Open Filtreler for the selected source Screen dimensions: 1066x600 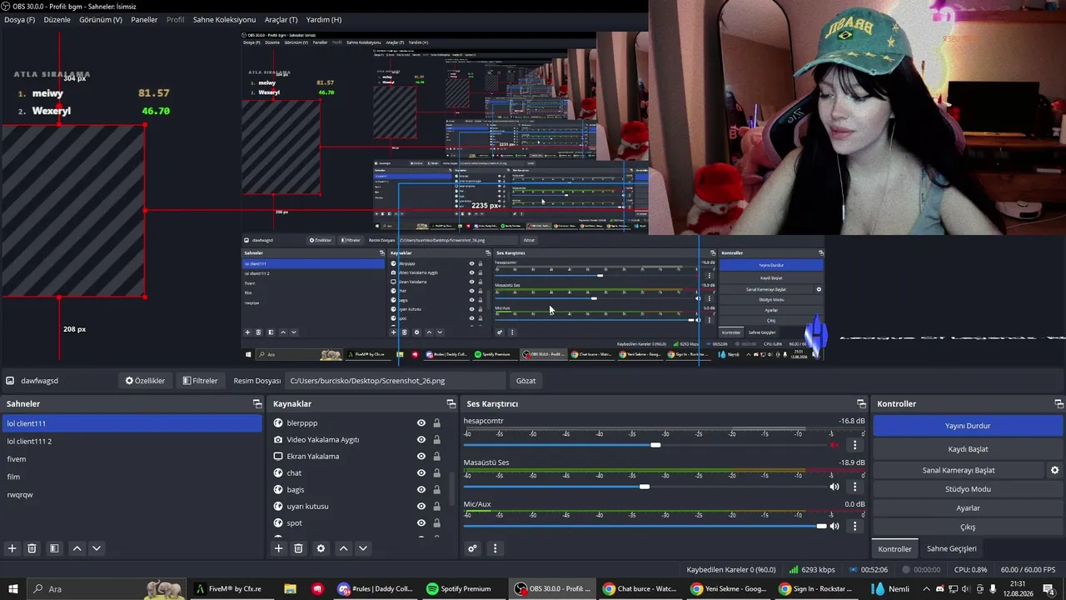click(200, 381)
